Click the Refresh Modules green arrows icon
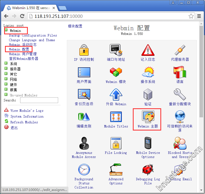The image size is (205, 194). [x=6, y=121]
